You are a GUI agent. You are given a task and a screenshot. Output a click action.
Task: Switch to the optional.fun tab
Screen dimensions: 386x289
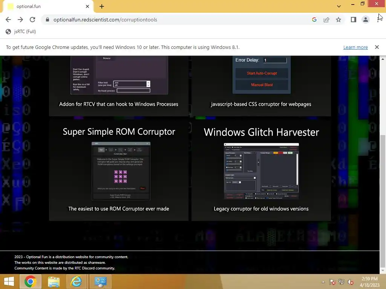coord(47,6)
